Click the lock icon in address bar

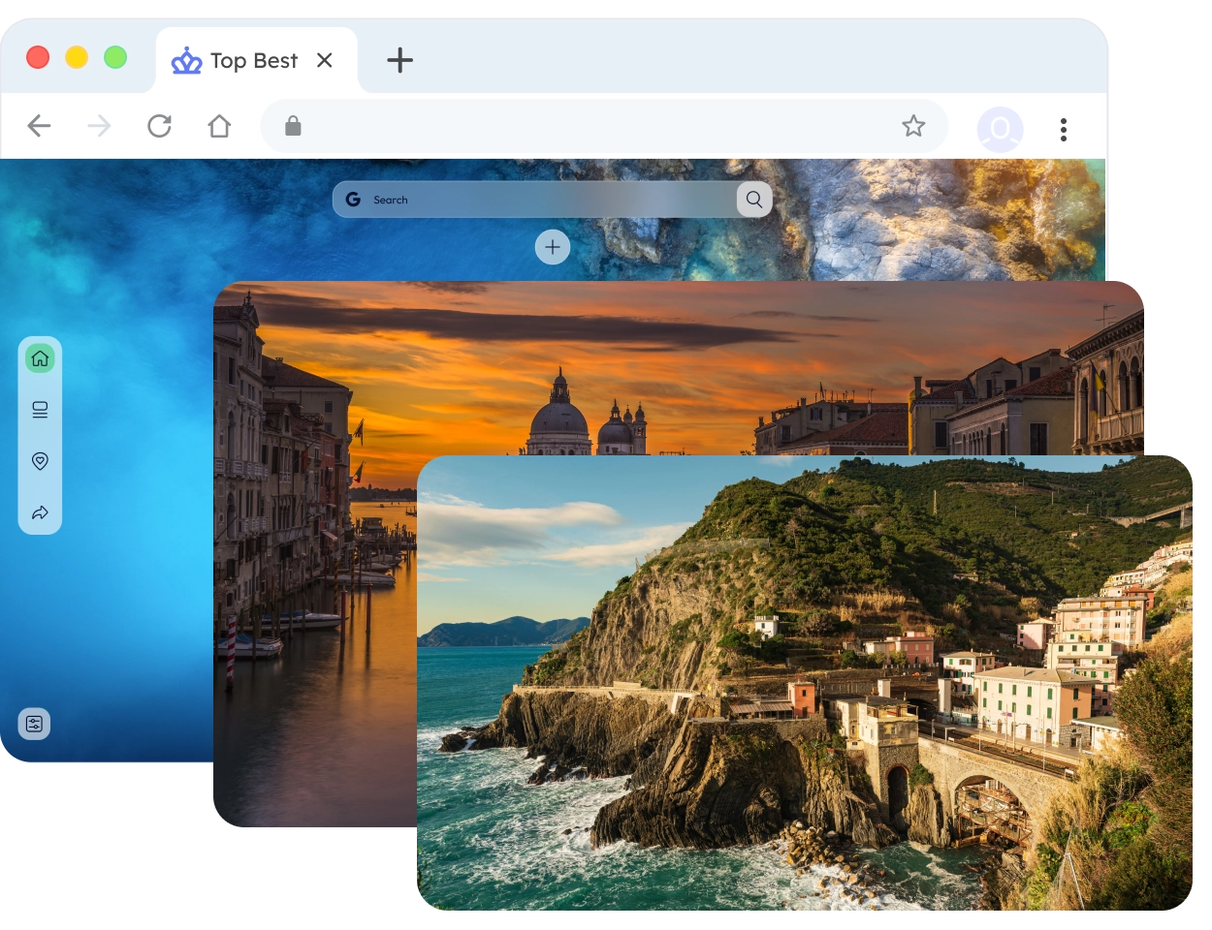tap(293, 126)
